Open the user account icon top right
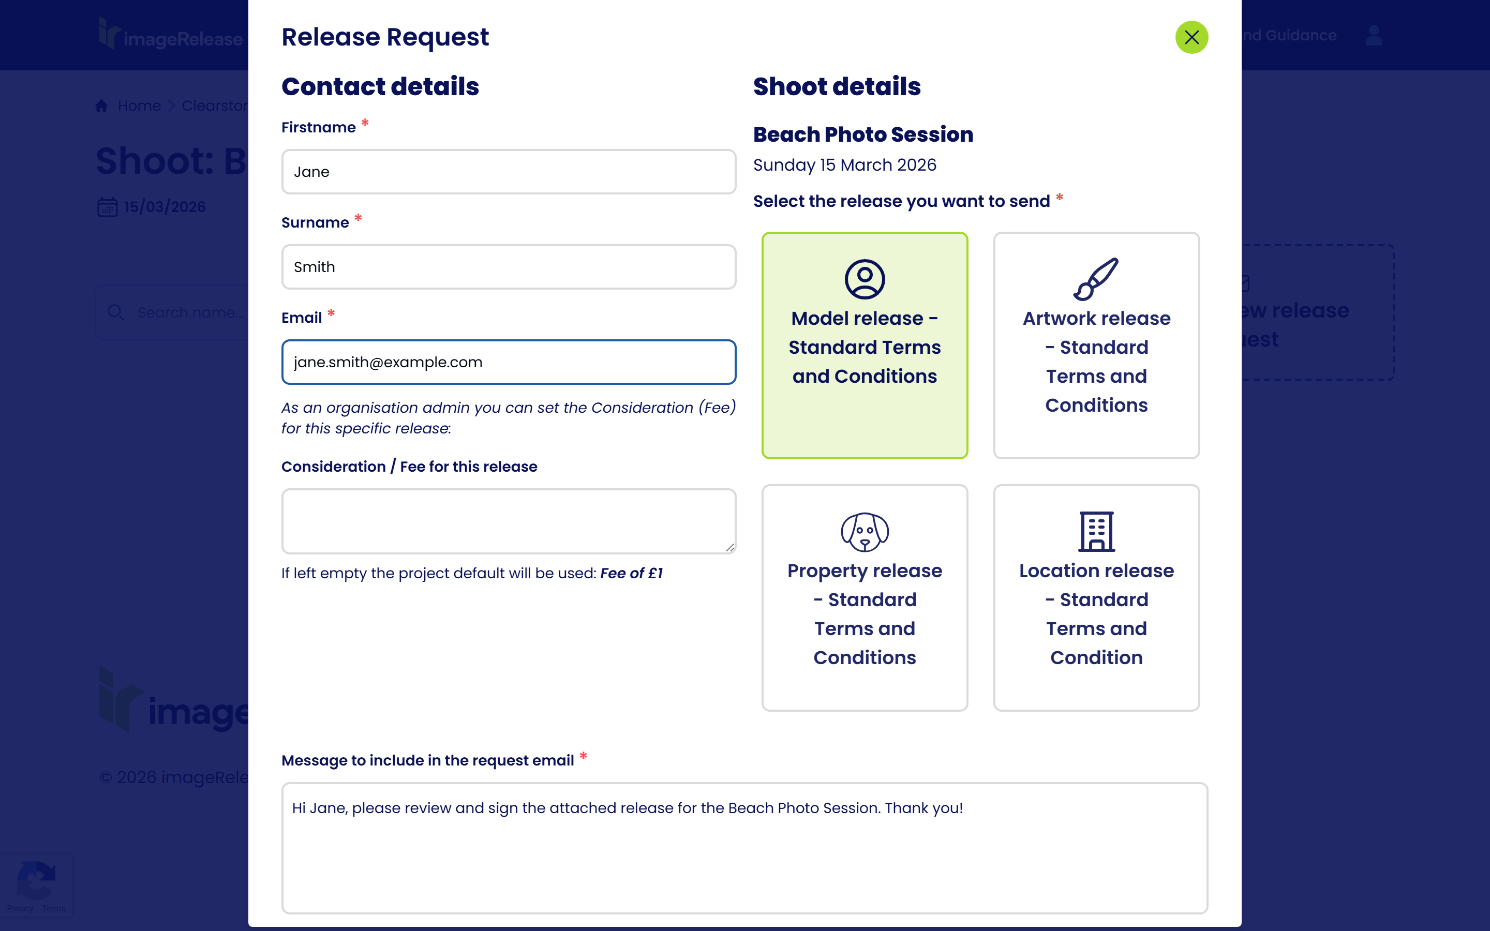The image size is (1490, 931). (1374, 37)
